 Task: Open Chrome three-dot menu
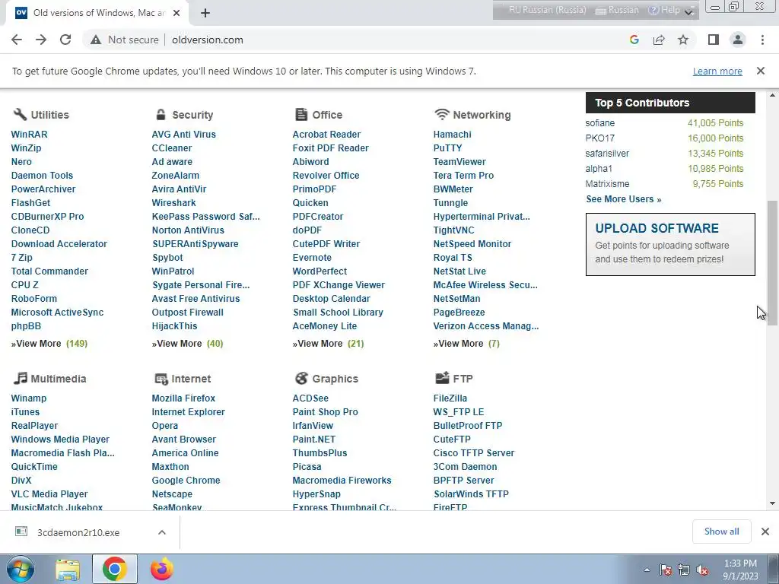762,40
